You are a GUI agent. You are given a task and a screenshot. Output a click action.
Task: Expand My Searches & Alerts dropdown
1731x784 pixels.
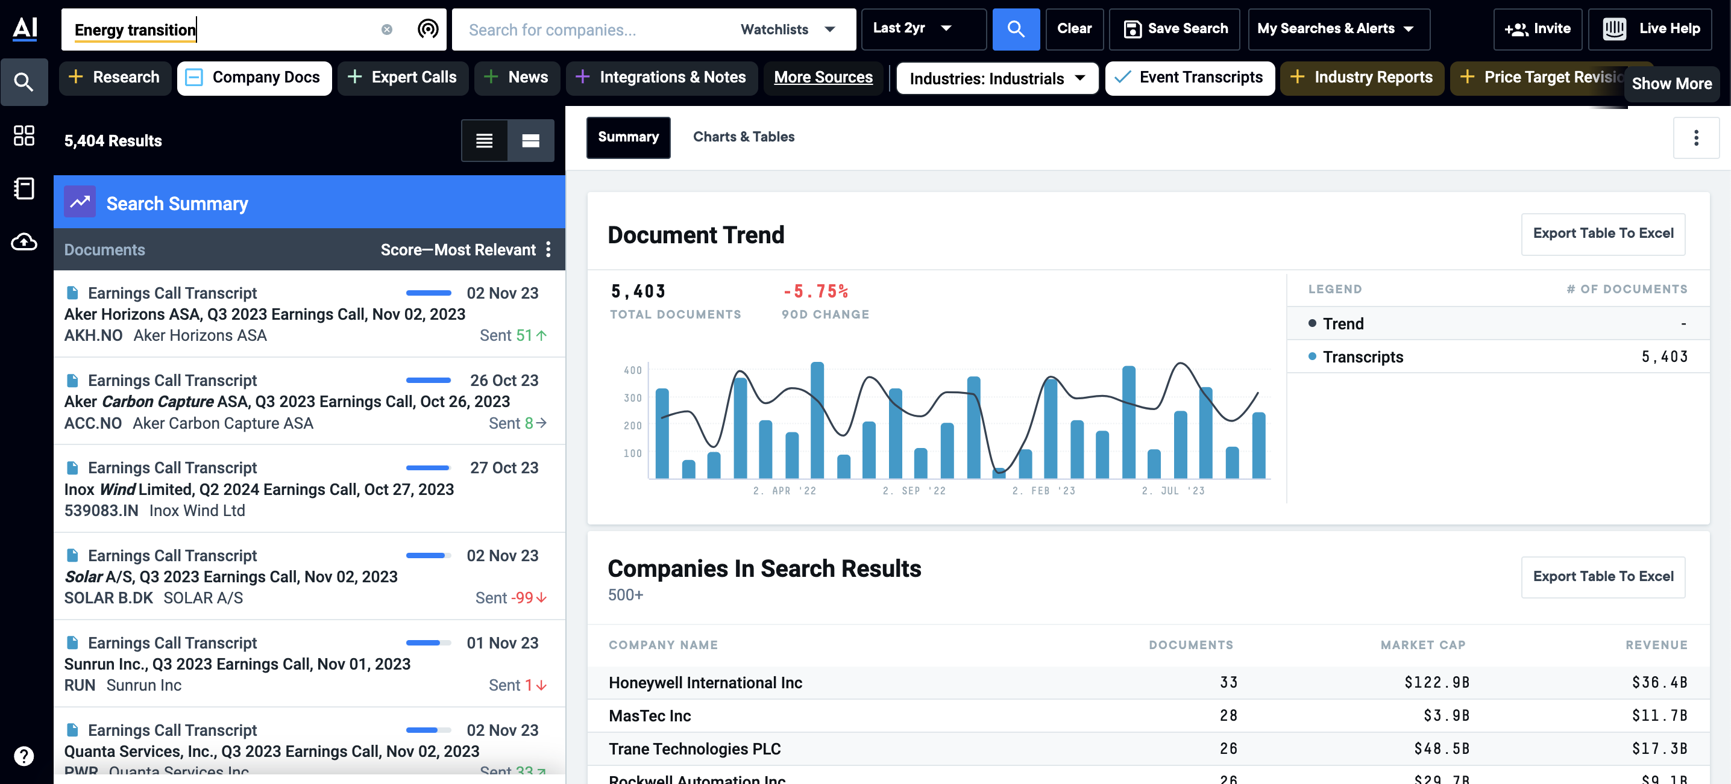(x=1338, y=29)
